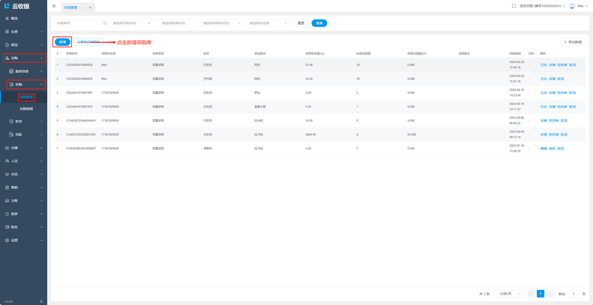Viewport: 593px width, 305px height.
Task: Toggle fullscreen with the expand icon
Action: click(514, 6)
